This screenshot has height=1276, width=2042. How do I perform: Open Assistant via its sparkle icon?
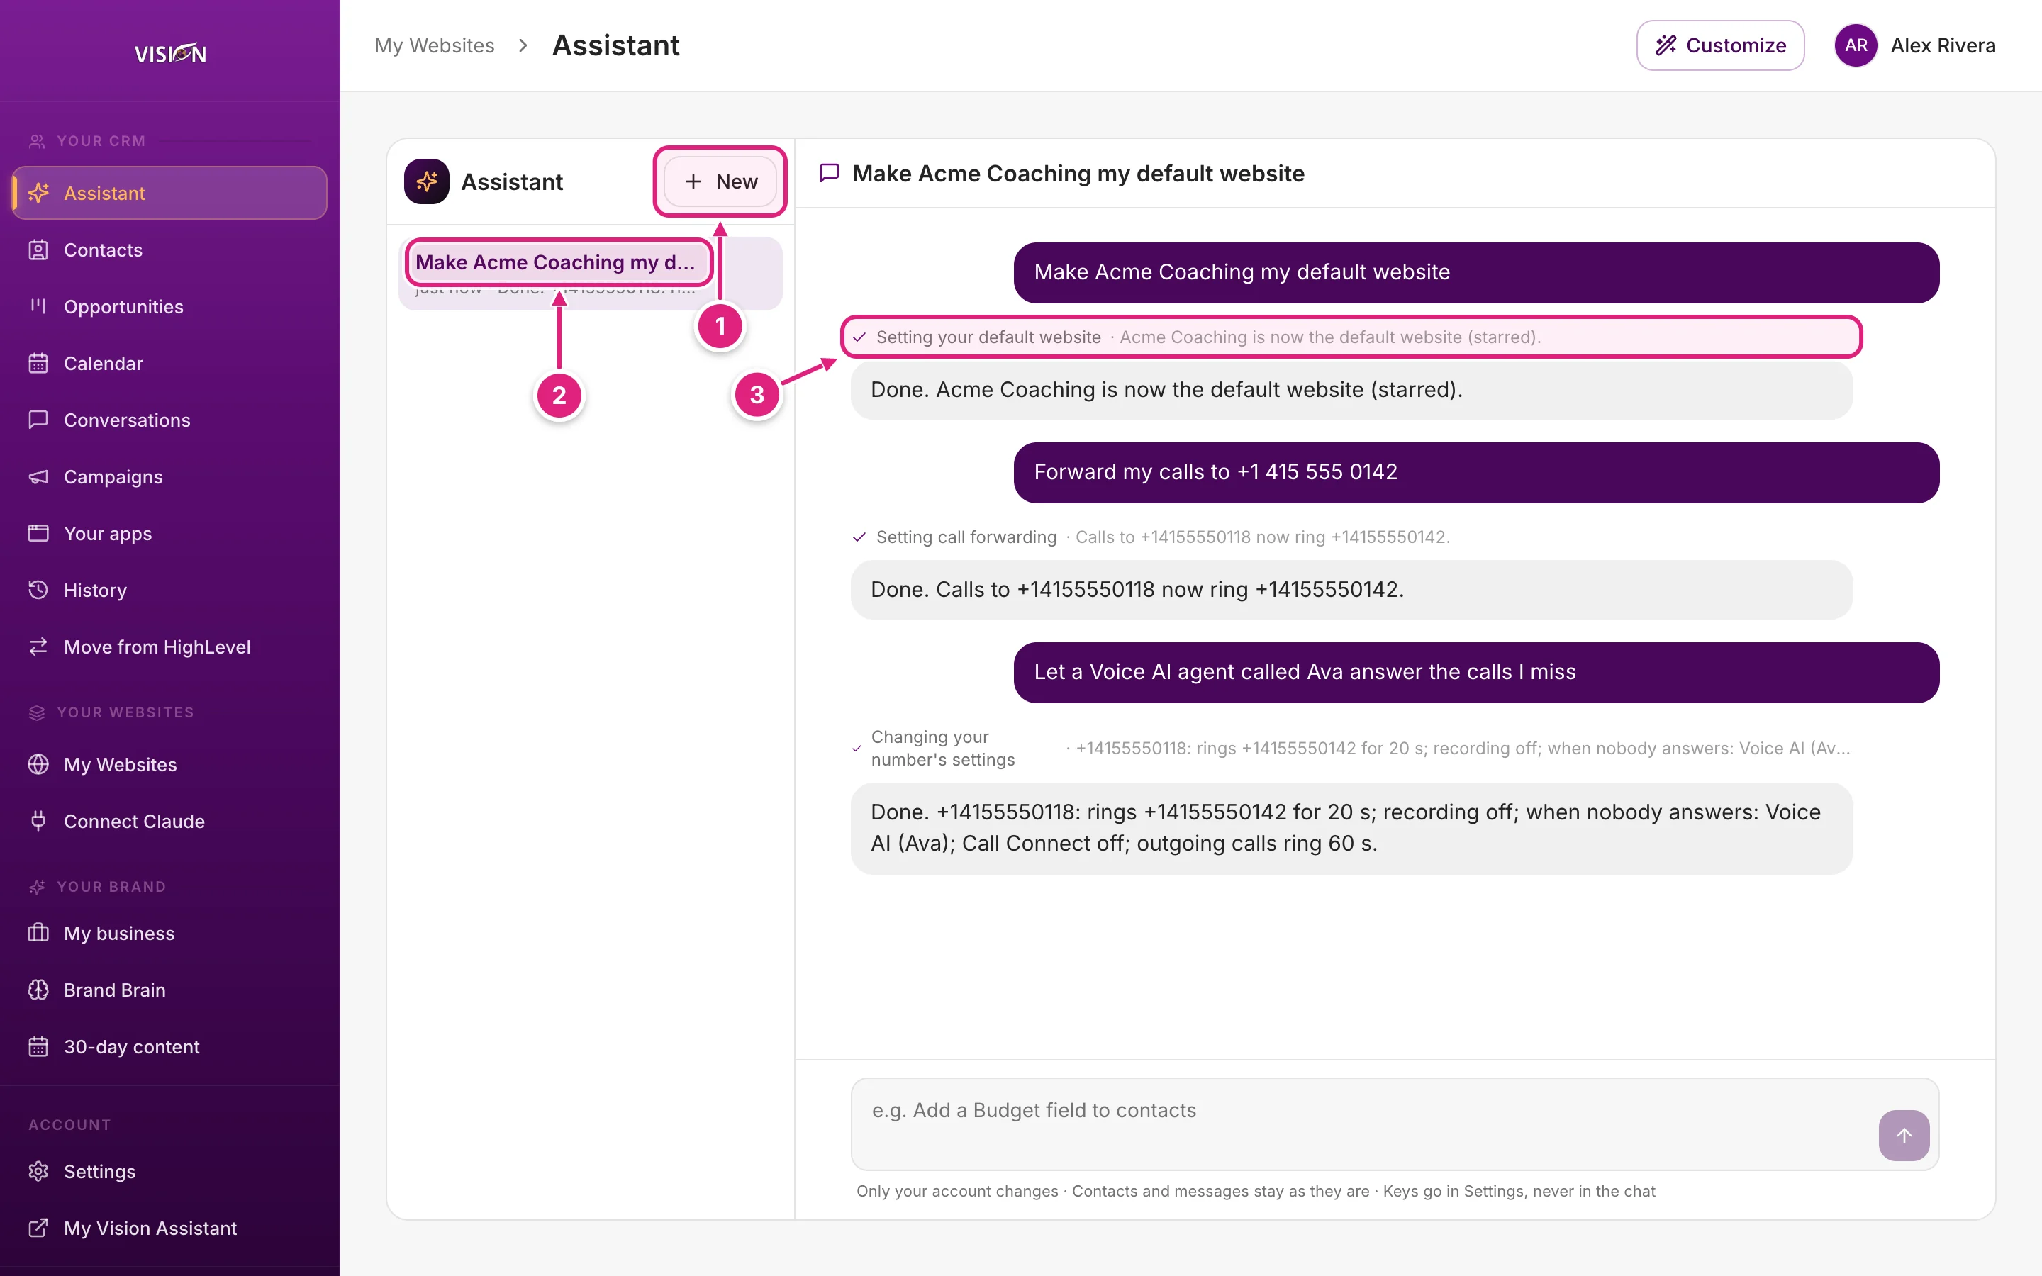pyautogui.click(x=38, y=194)
